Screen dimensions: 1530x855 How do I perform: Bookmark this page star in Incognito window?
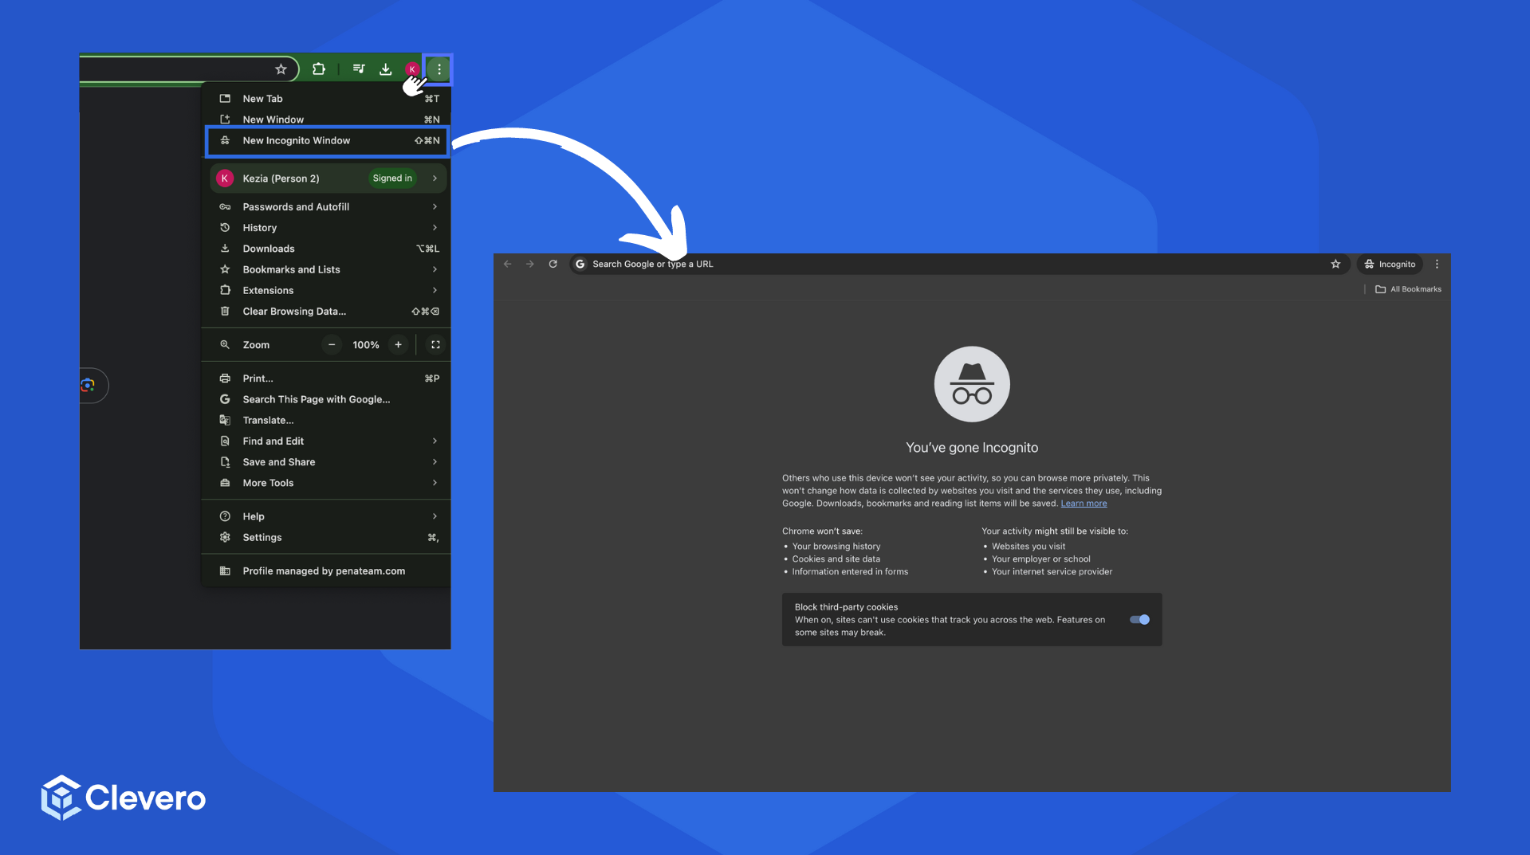click(1335, 264)
